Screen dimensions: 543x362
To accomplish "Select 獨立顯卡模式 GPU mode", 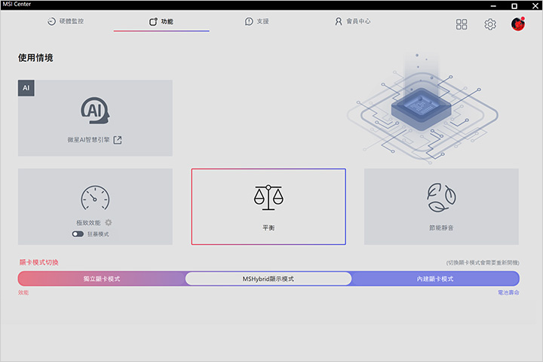I will [x=102, y=278].
